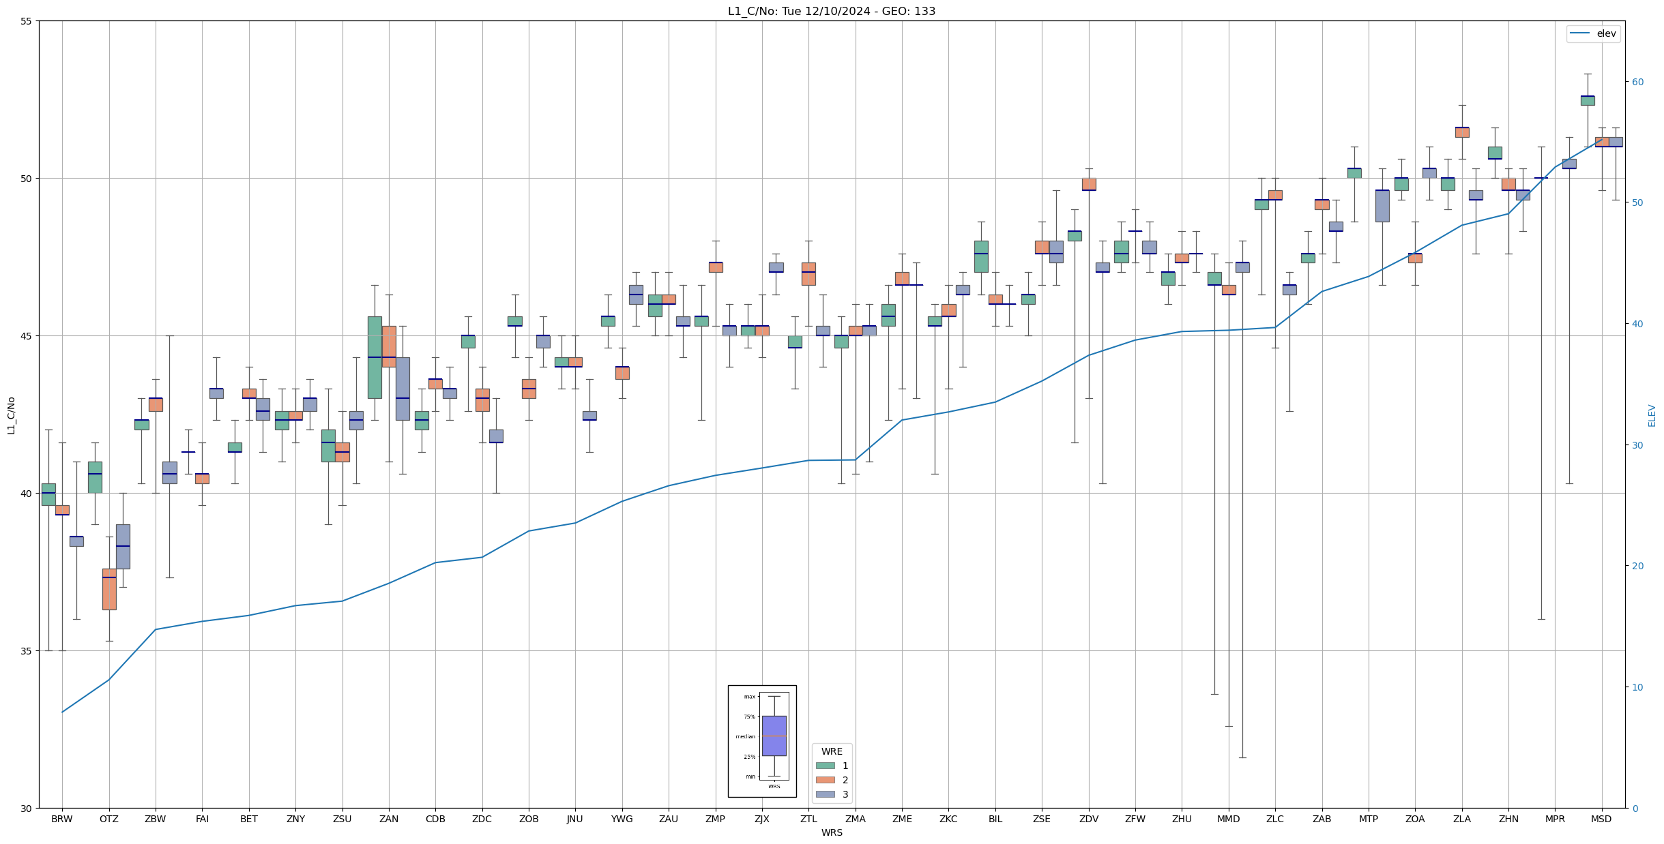Click the MPR station axis label
1664x844 pixels.
tap(1555, 819)
